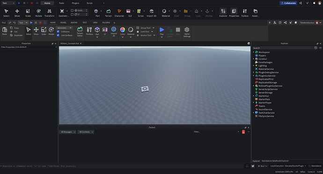The height and width of the screenshot is (174, 323).
Task: Open the FILE menu
Action: coord(4,22)
